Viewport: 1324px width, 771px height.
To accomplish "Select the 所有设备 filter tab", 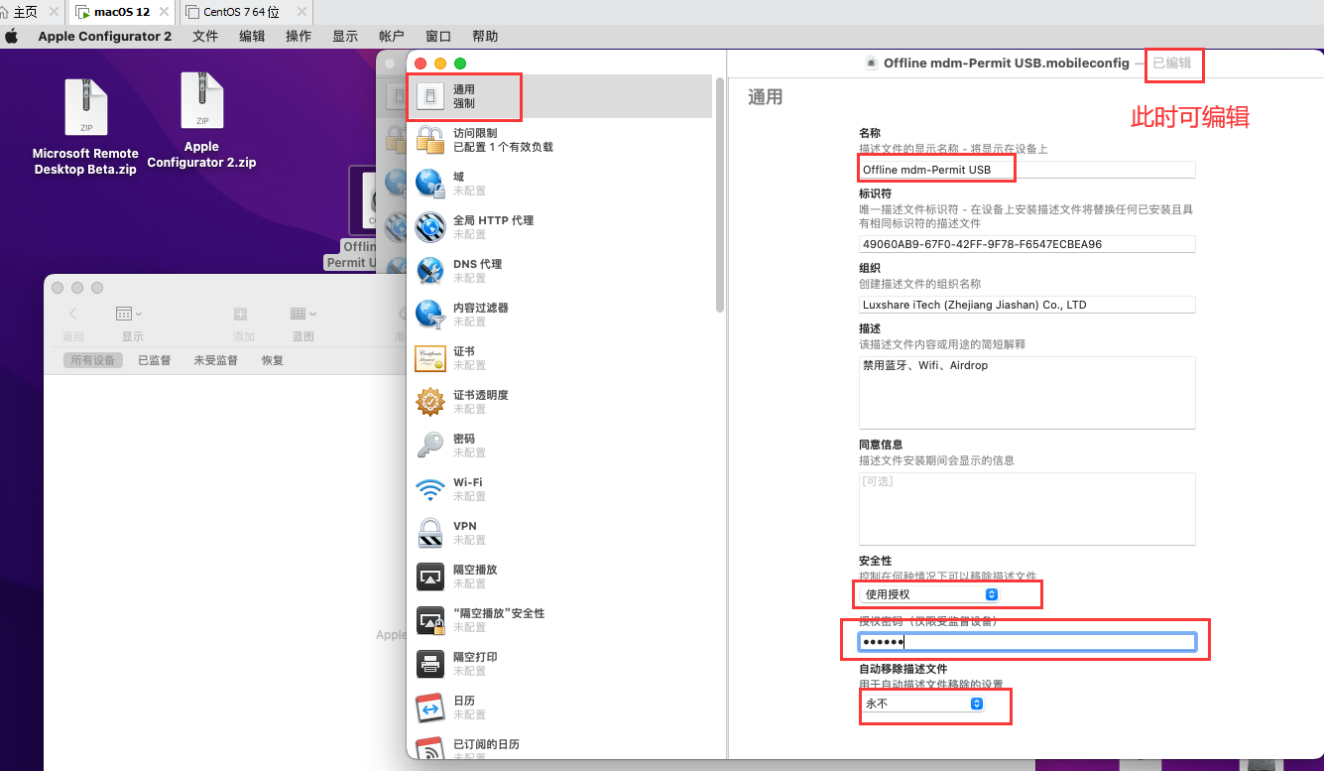I will (93, 360).
